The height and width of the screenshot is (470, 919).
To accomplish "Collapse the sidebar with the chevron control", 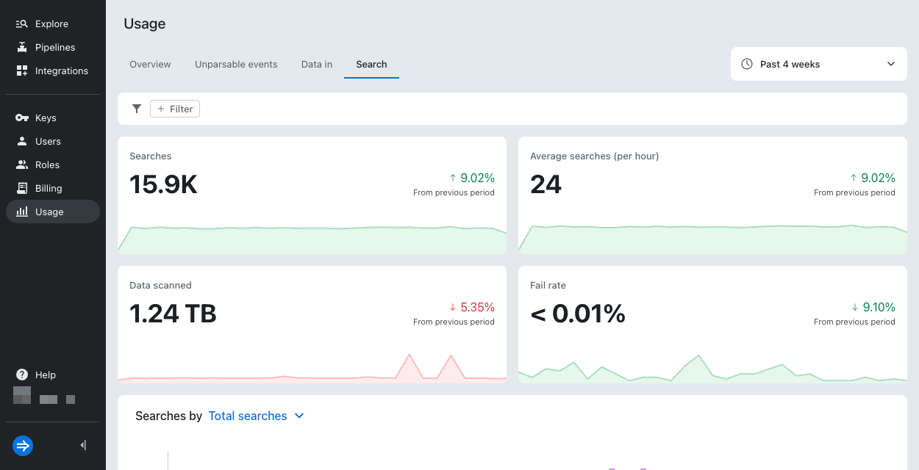I will tap(82, 445).
